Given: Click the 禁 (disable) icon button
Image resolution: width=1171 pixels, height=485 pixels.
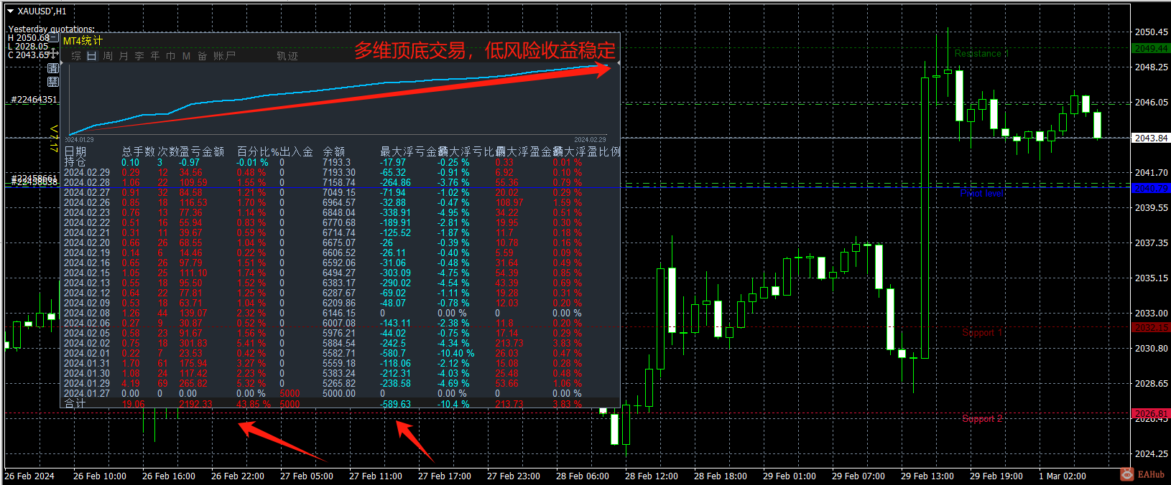Looking at the screenshot, I should [53, 82].
